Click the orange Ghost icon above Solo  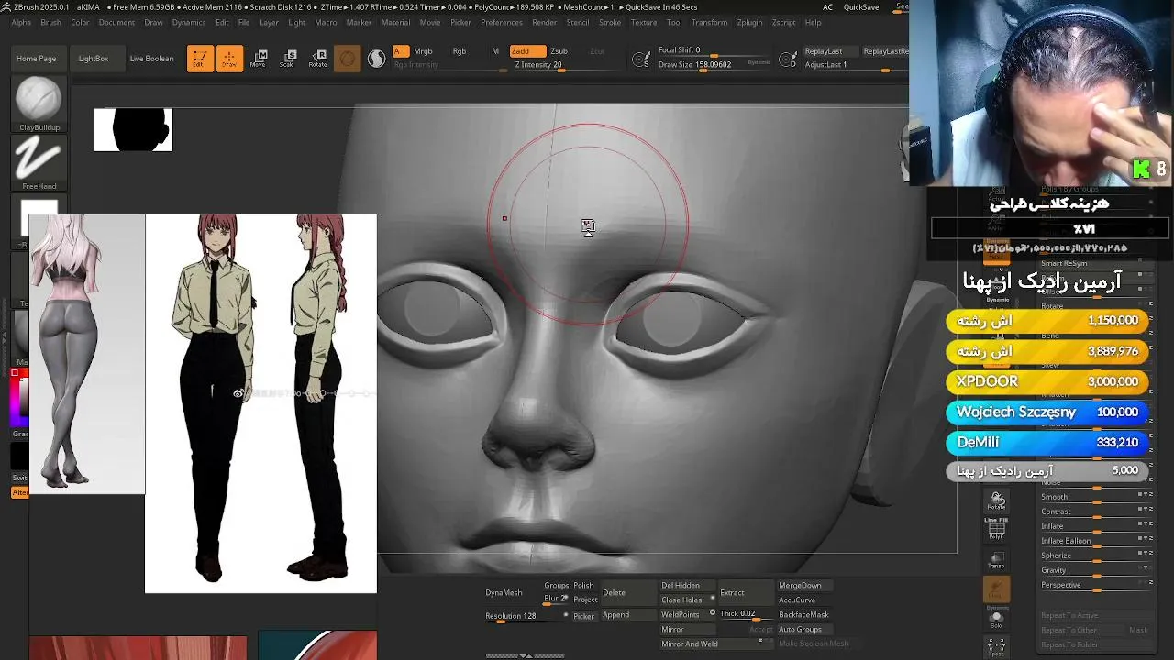point(996,588)
